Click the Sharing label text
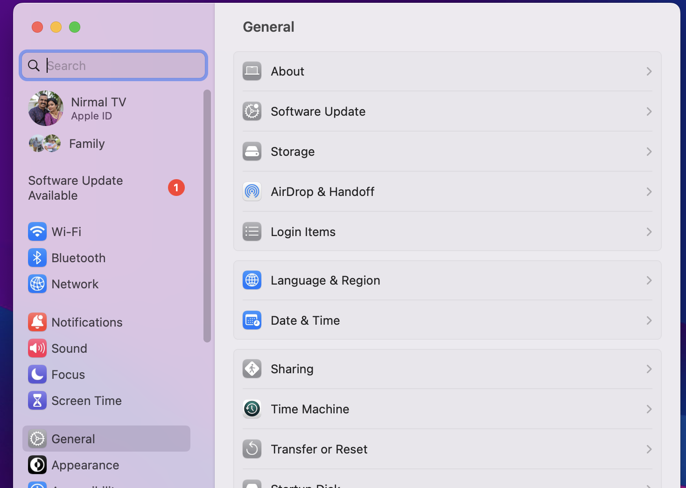Viewport: 686px width, 488px height. [x=292, y=369]
